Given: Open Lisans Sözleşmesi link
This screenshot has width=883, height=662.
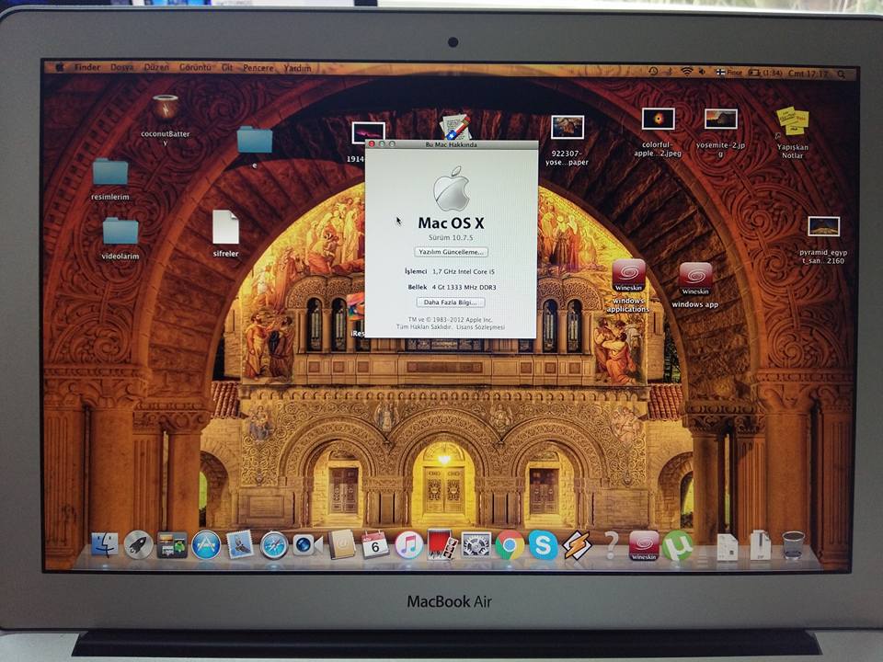Looking at the screenshot, I should point(480,327).
